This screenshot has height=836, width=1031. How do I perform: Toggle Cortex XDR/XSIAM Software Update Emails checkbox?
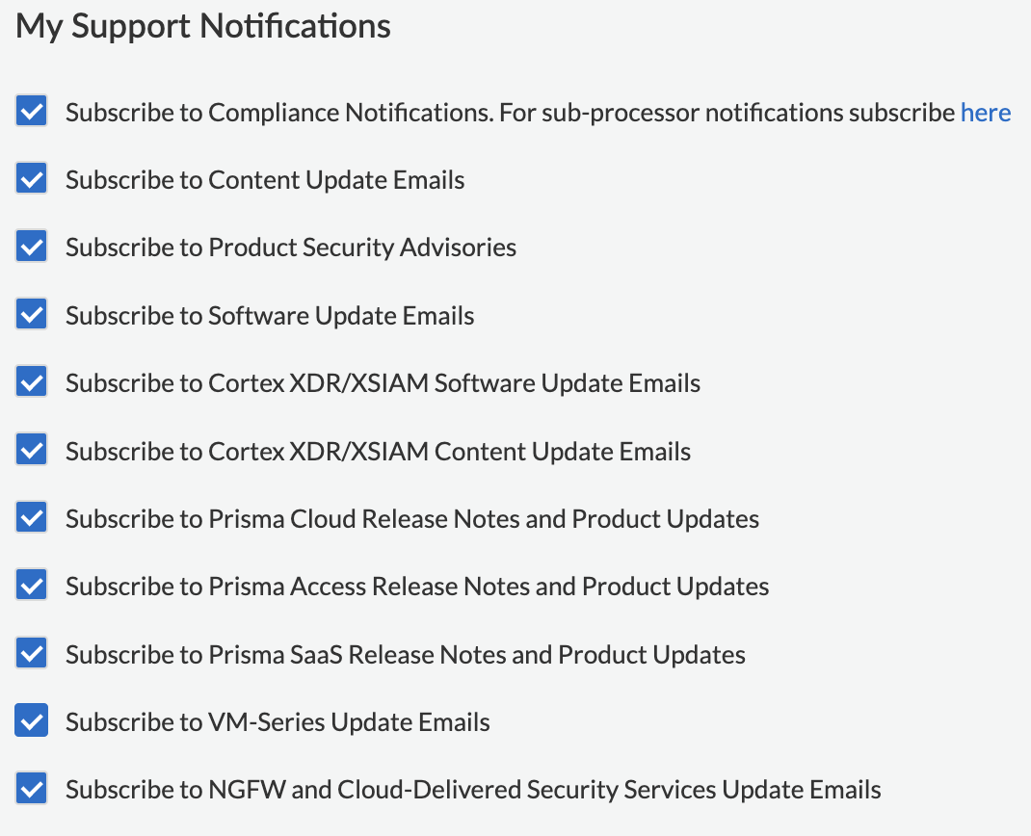(32, 382)
